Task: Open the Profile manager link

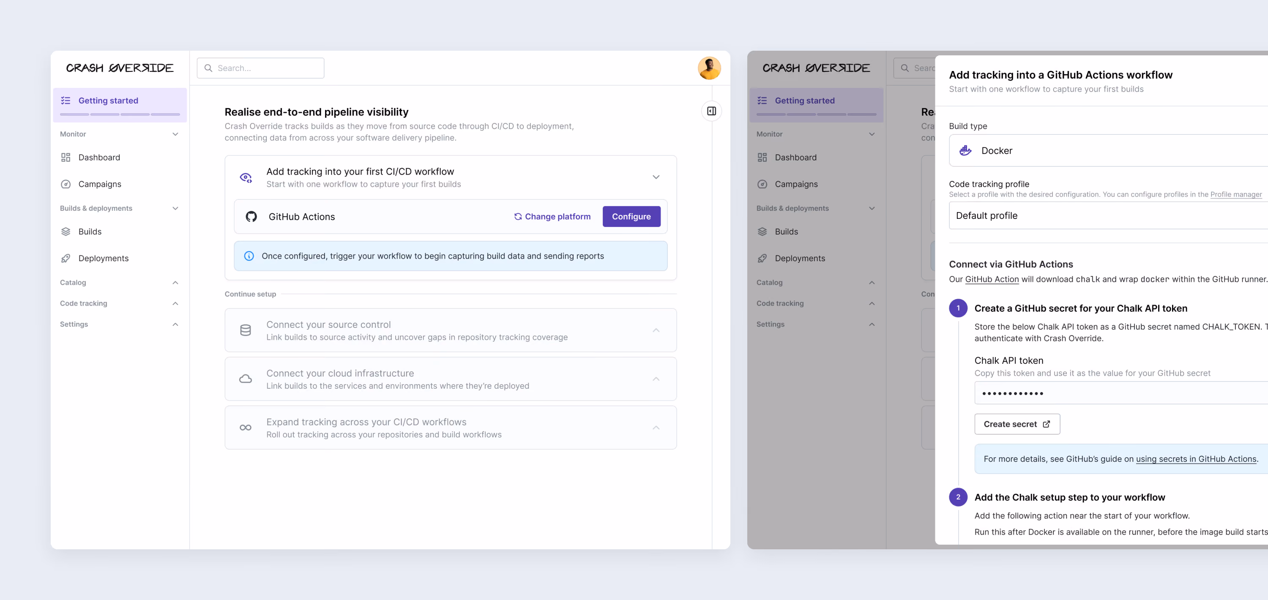Action: [1236, 194]
